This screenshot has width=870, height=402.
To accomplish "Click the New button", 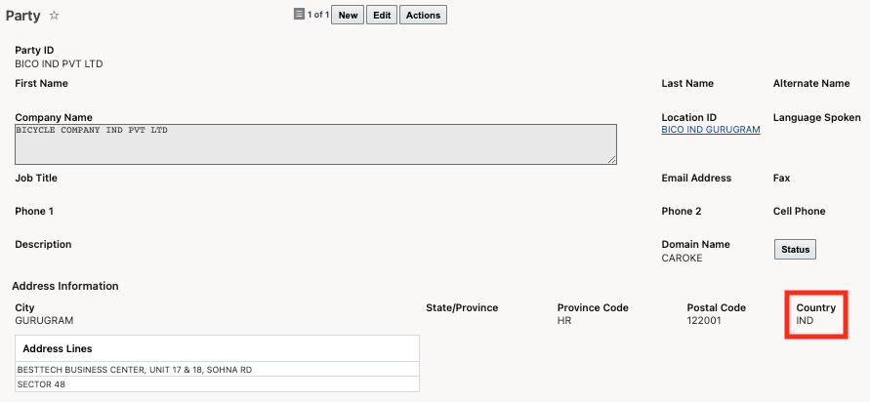I will click(x=348, y=16).
